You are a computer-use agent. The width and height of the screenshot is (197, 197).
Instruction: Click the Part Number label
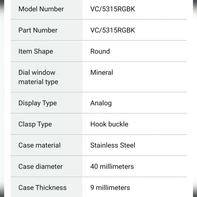click(38, 30)
